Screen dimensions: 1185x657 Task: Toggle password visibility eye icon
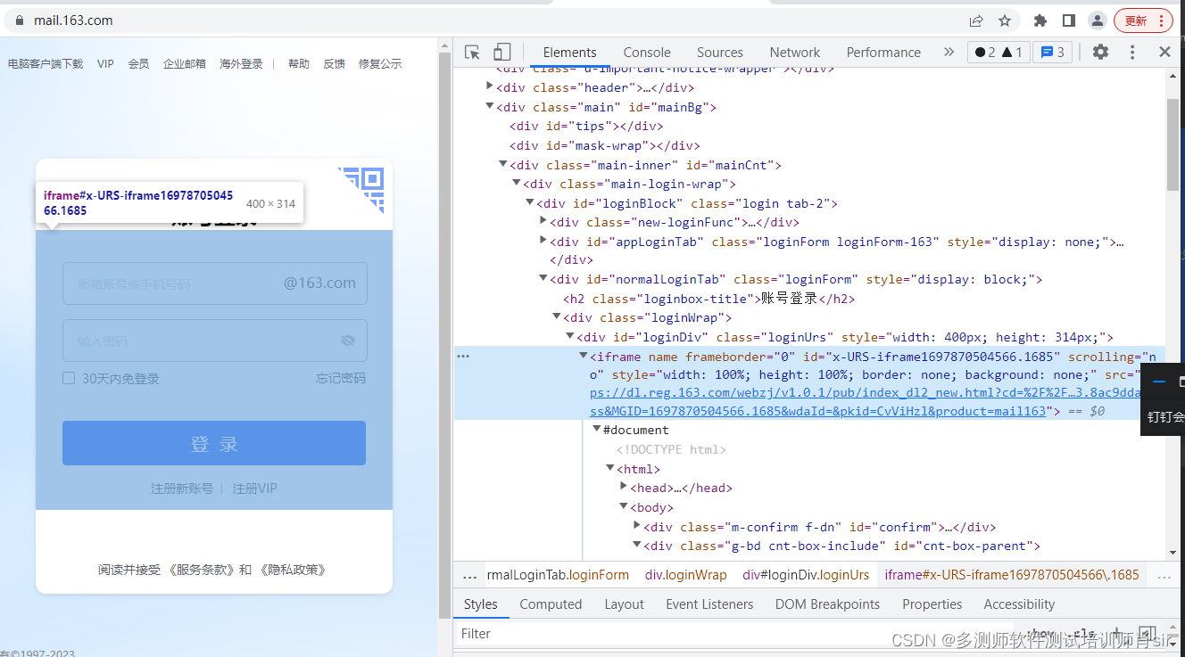[x=348, y=341]
